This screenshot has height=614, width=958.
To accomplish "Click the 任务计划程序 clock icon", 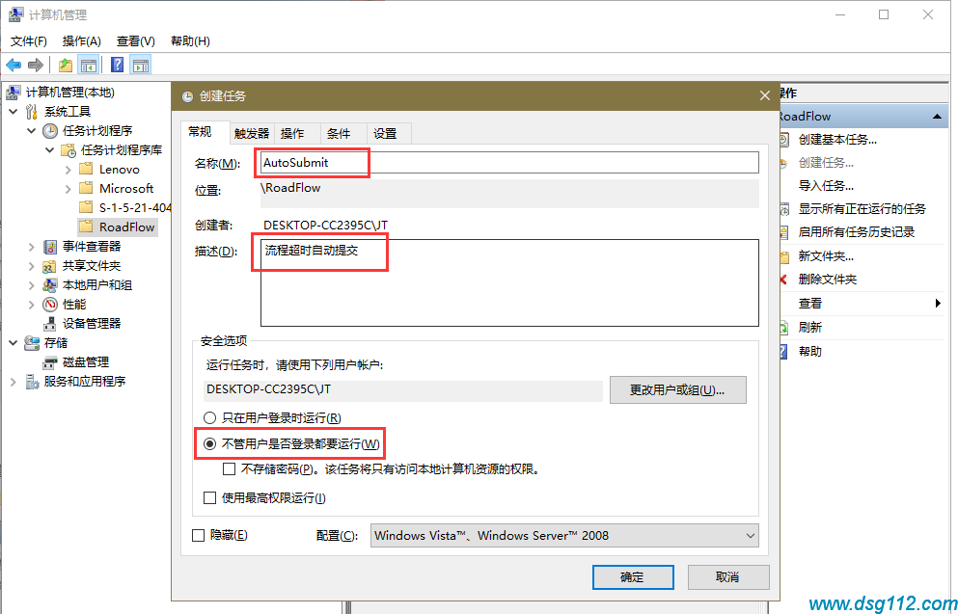I will pyautogui.click(x=50, y=131).
